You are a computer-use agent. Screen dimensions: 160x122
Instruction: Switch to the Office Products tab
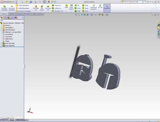pyautogui.click(x=38, y=14)
